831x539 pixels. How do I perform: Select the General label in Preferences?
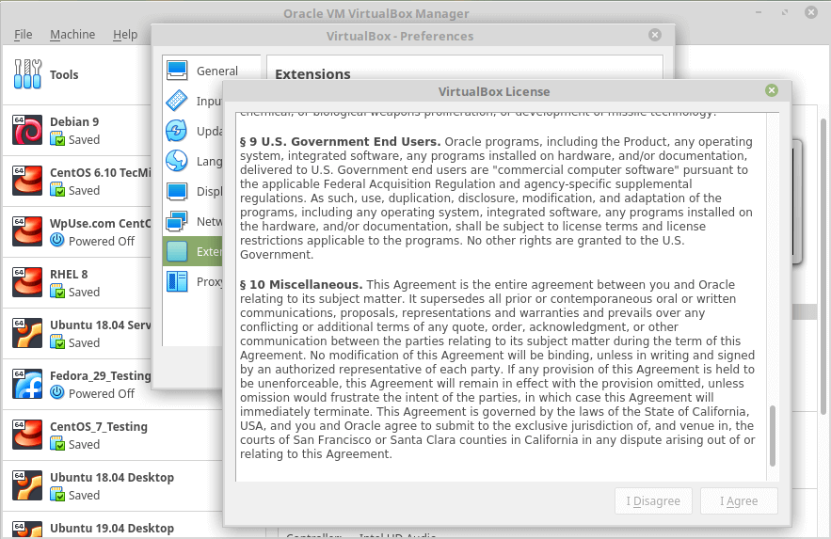click(217, 71)
